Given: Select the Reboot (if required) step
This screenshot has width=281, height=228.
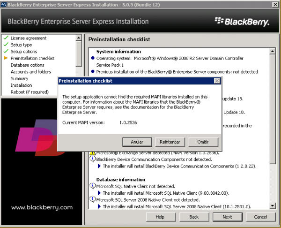Looking at the screenshot, I should click(30, 92).
